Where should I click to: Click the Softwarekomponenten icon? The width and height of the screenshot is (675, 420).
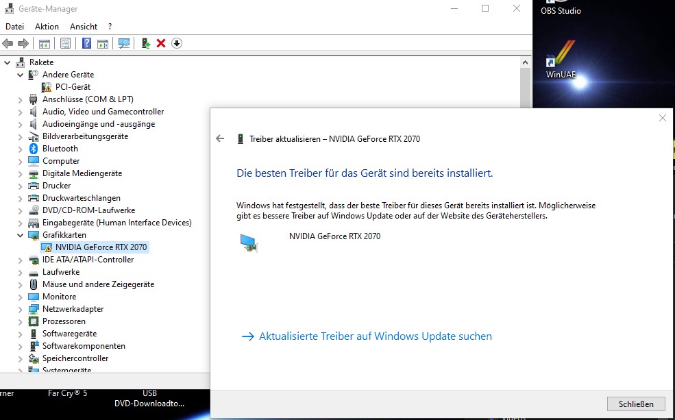click(33, 345)
